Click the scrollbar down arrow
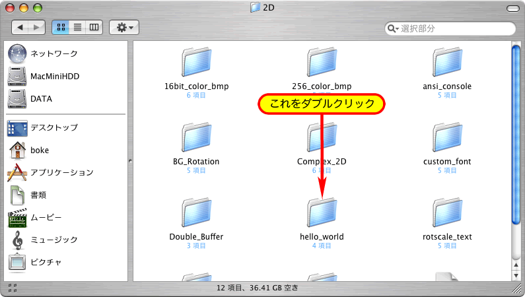The image size is (525, 297). tap(516, 275)
